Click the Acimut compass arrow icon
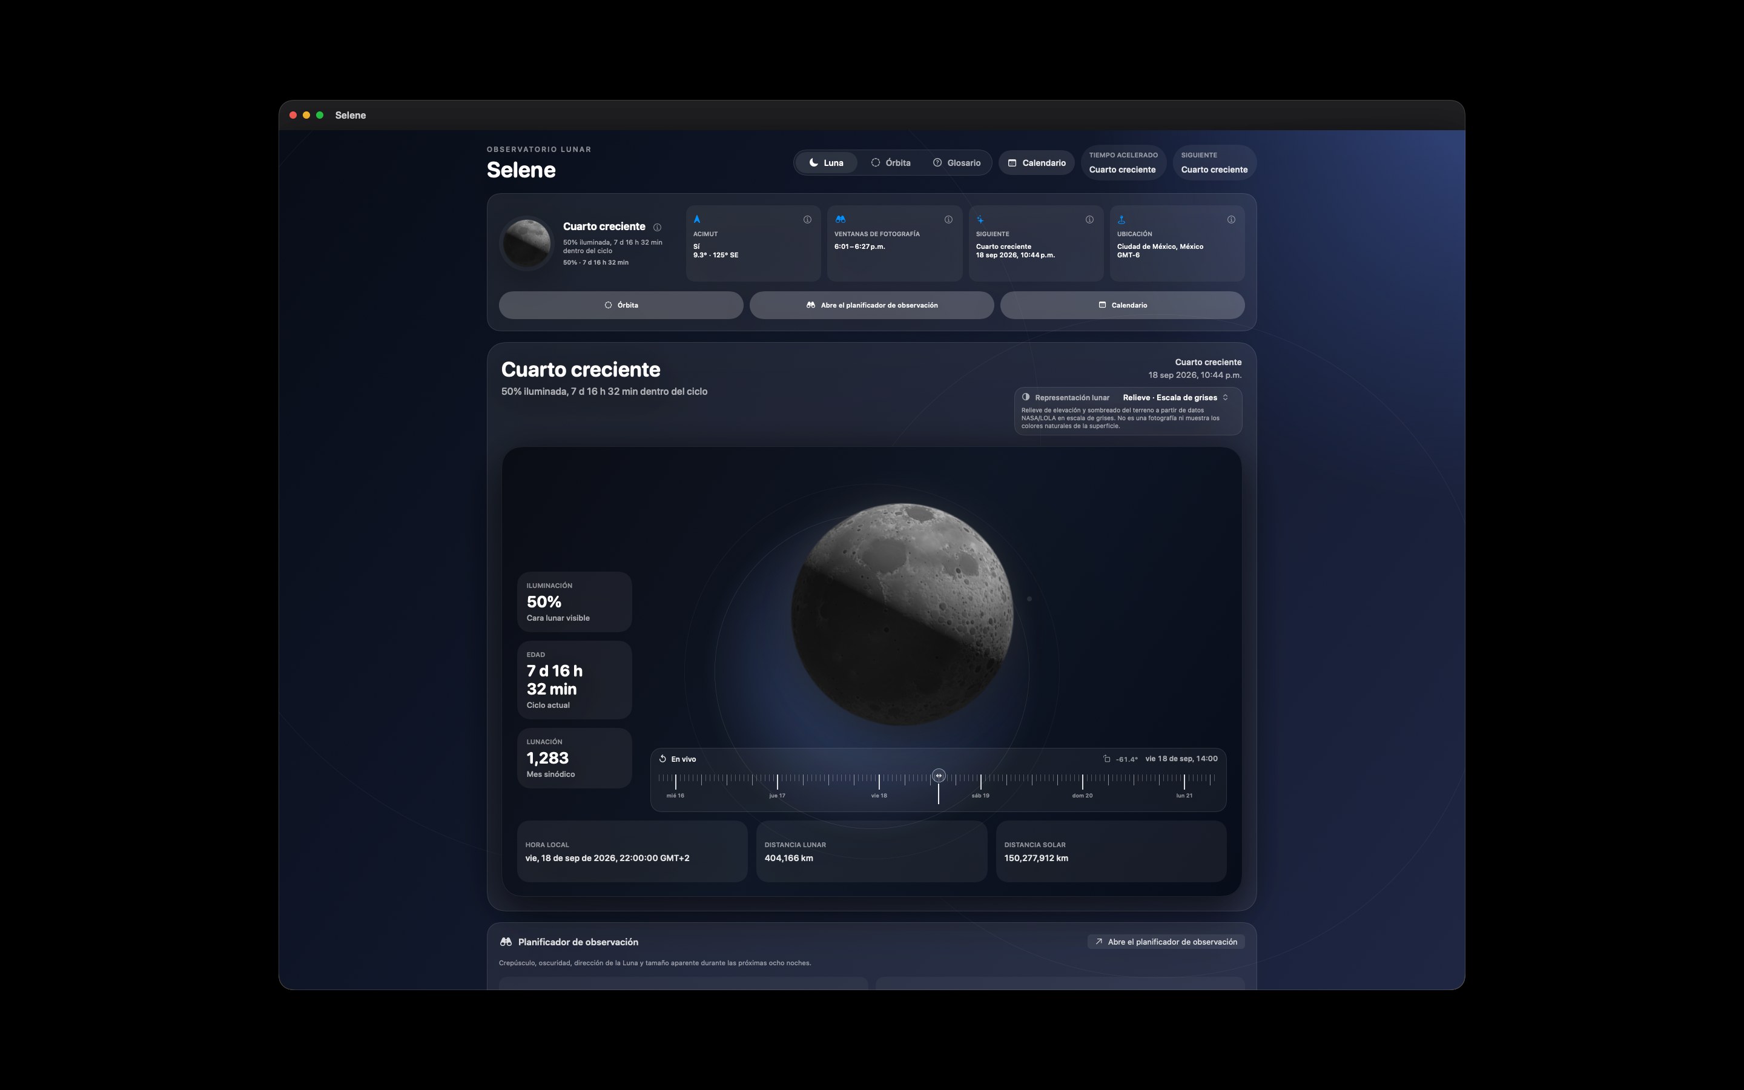The width and height of the screenshot is (1744, 1090). 697,219
